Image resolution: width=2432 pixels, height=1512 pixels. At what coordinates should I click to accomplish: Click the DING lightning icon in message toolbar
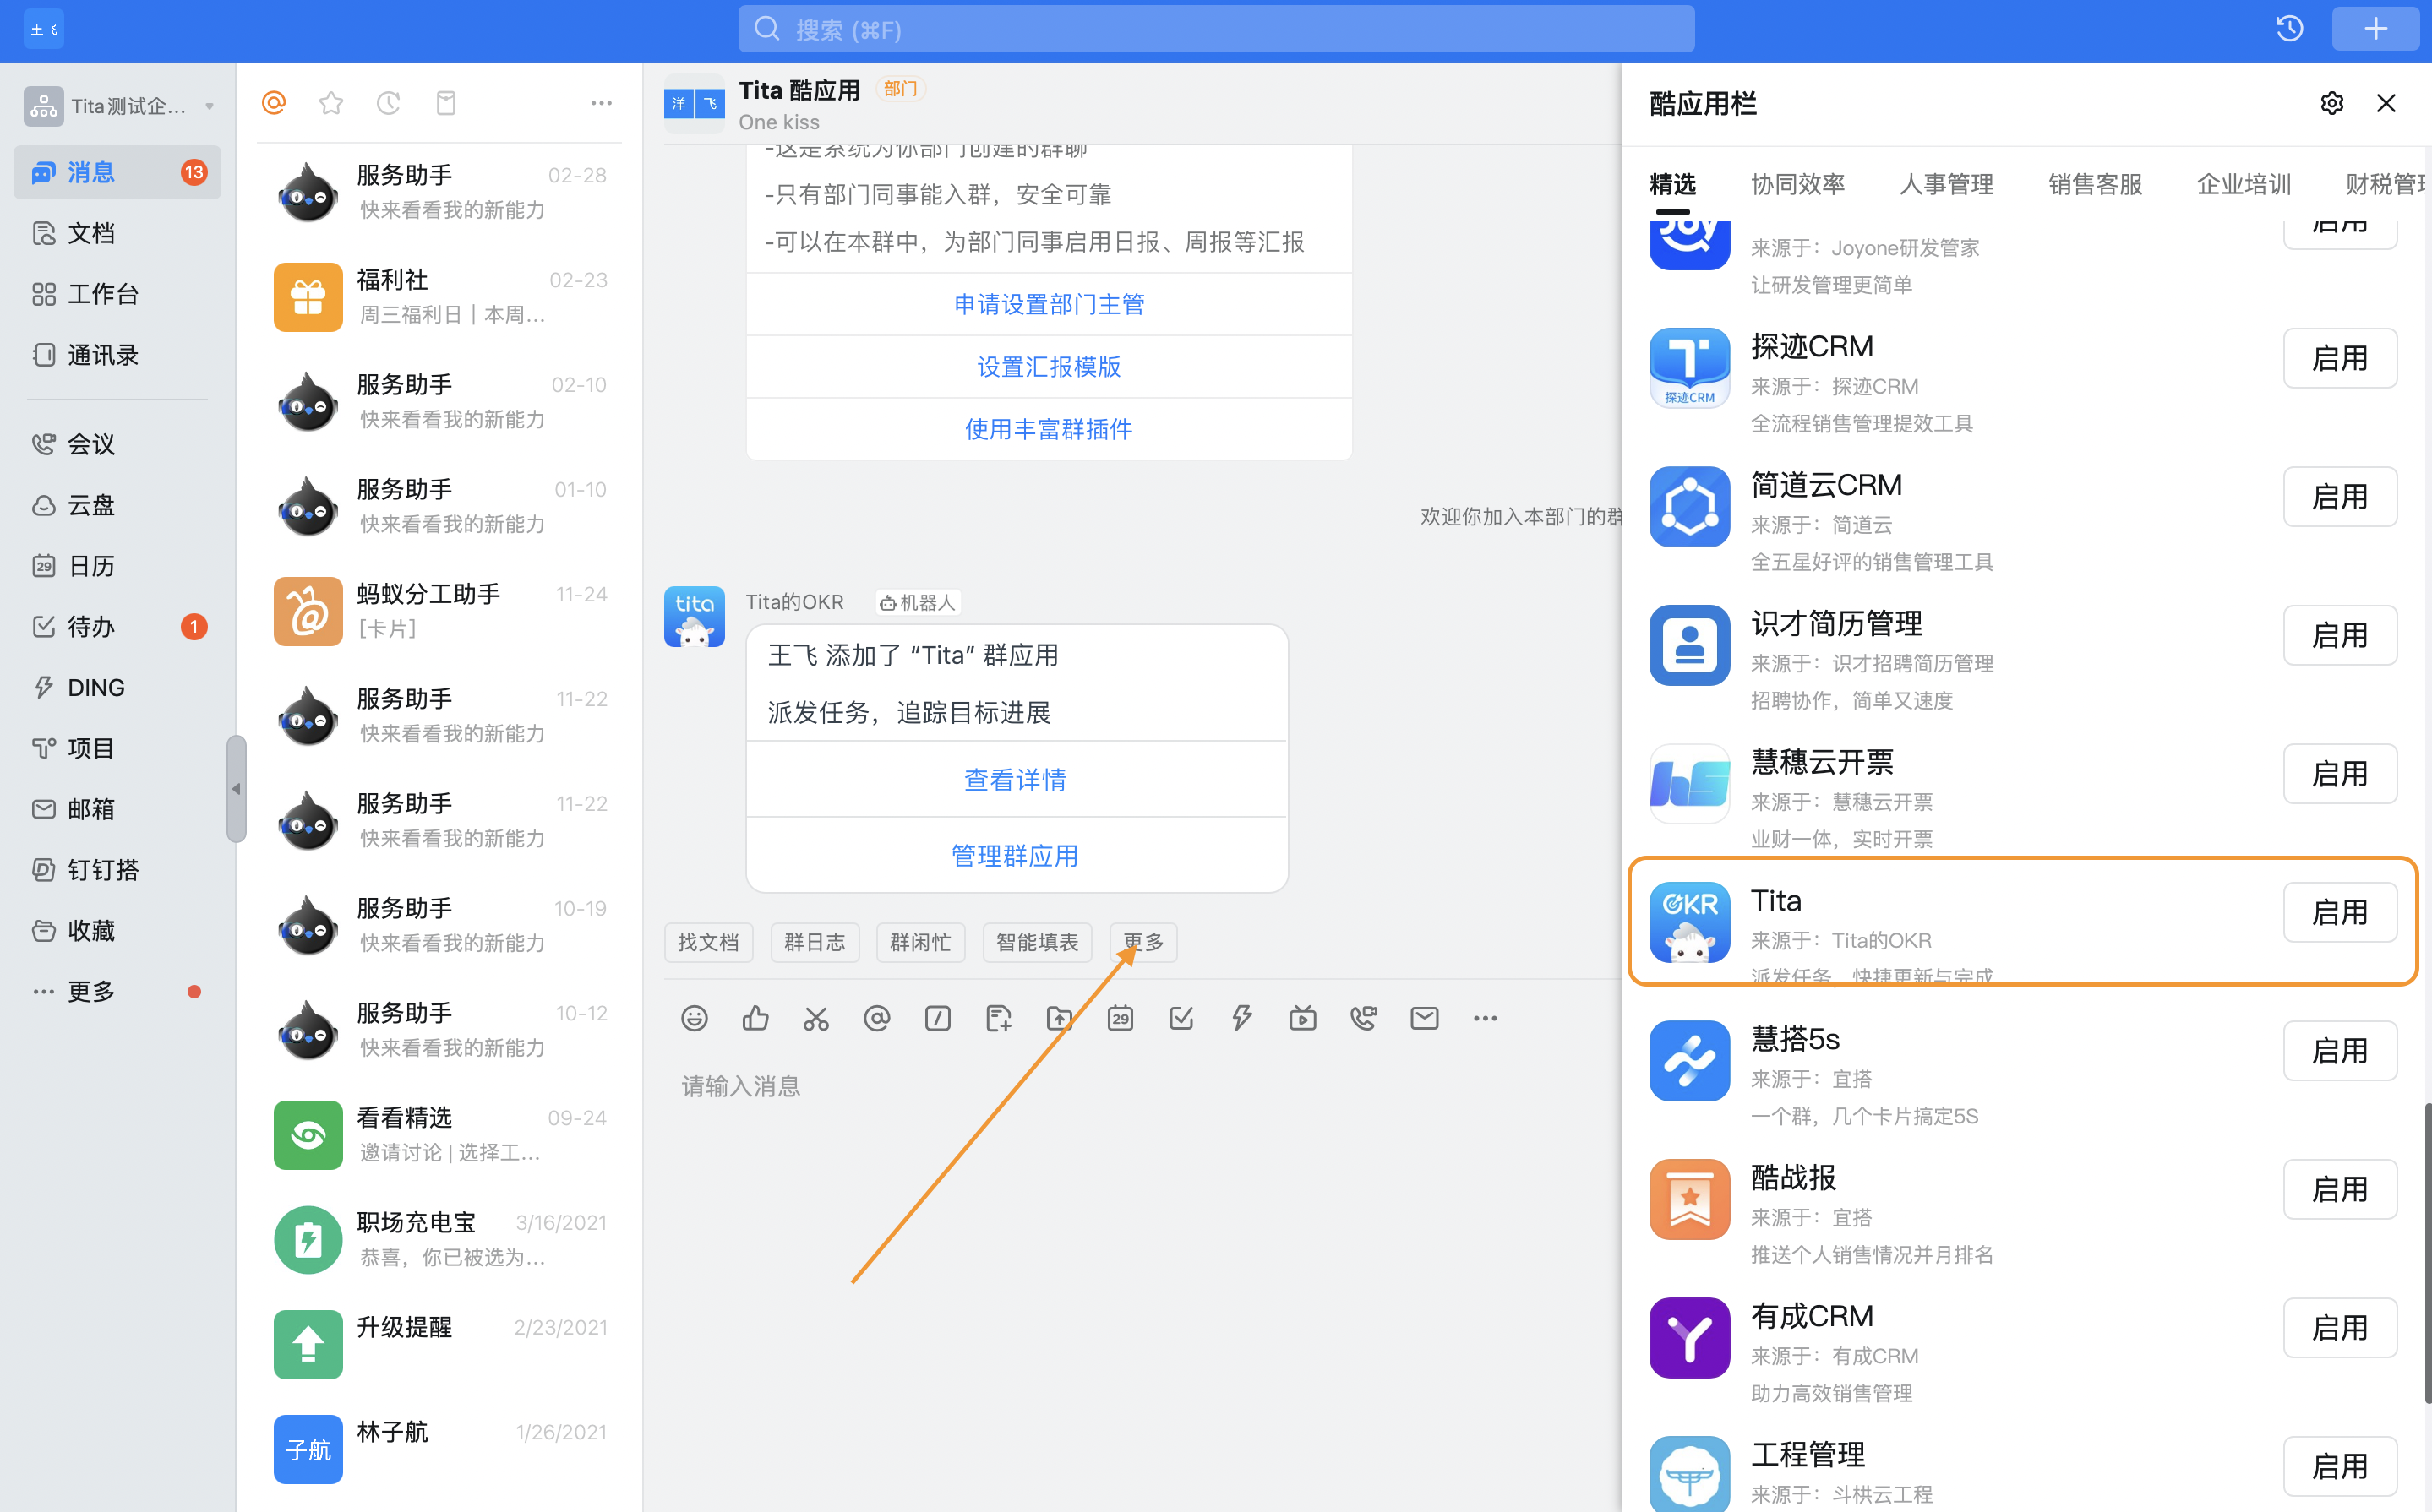1242,1018
